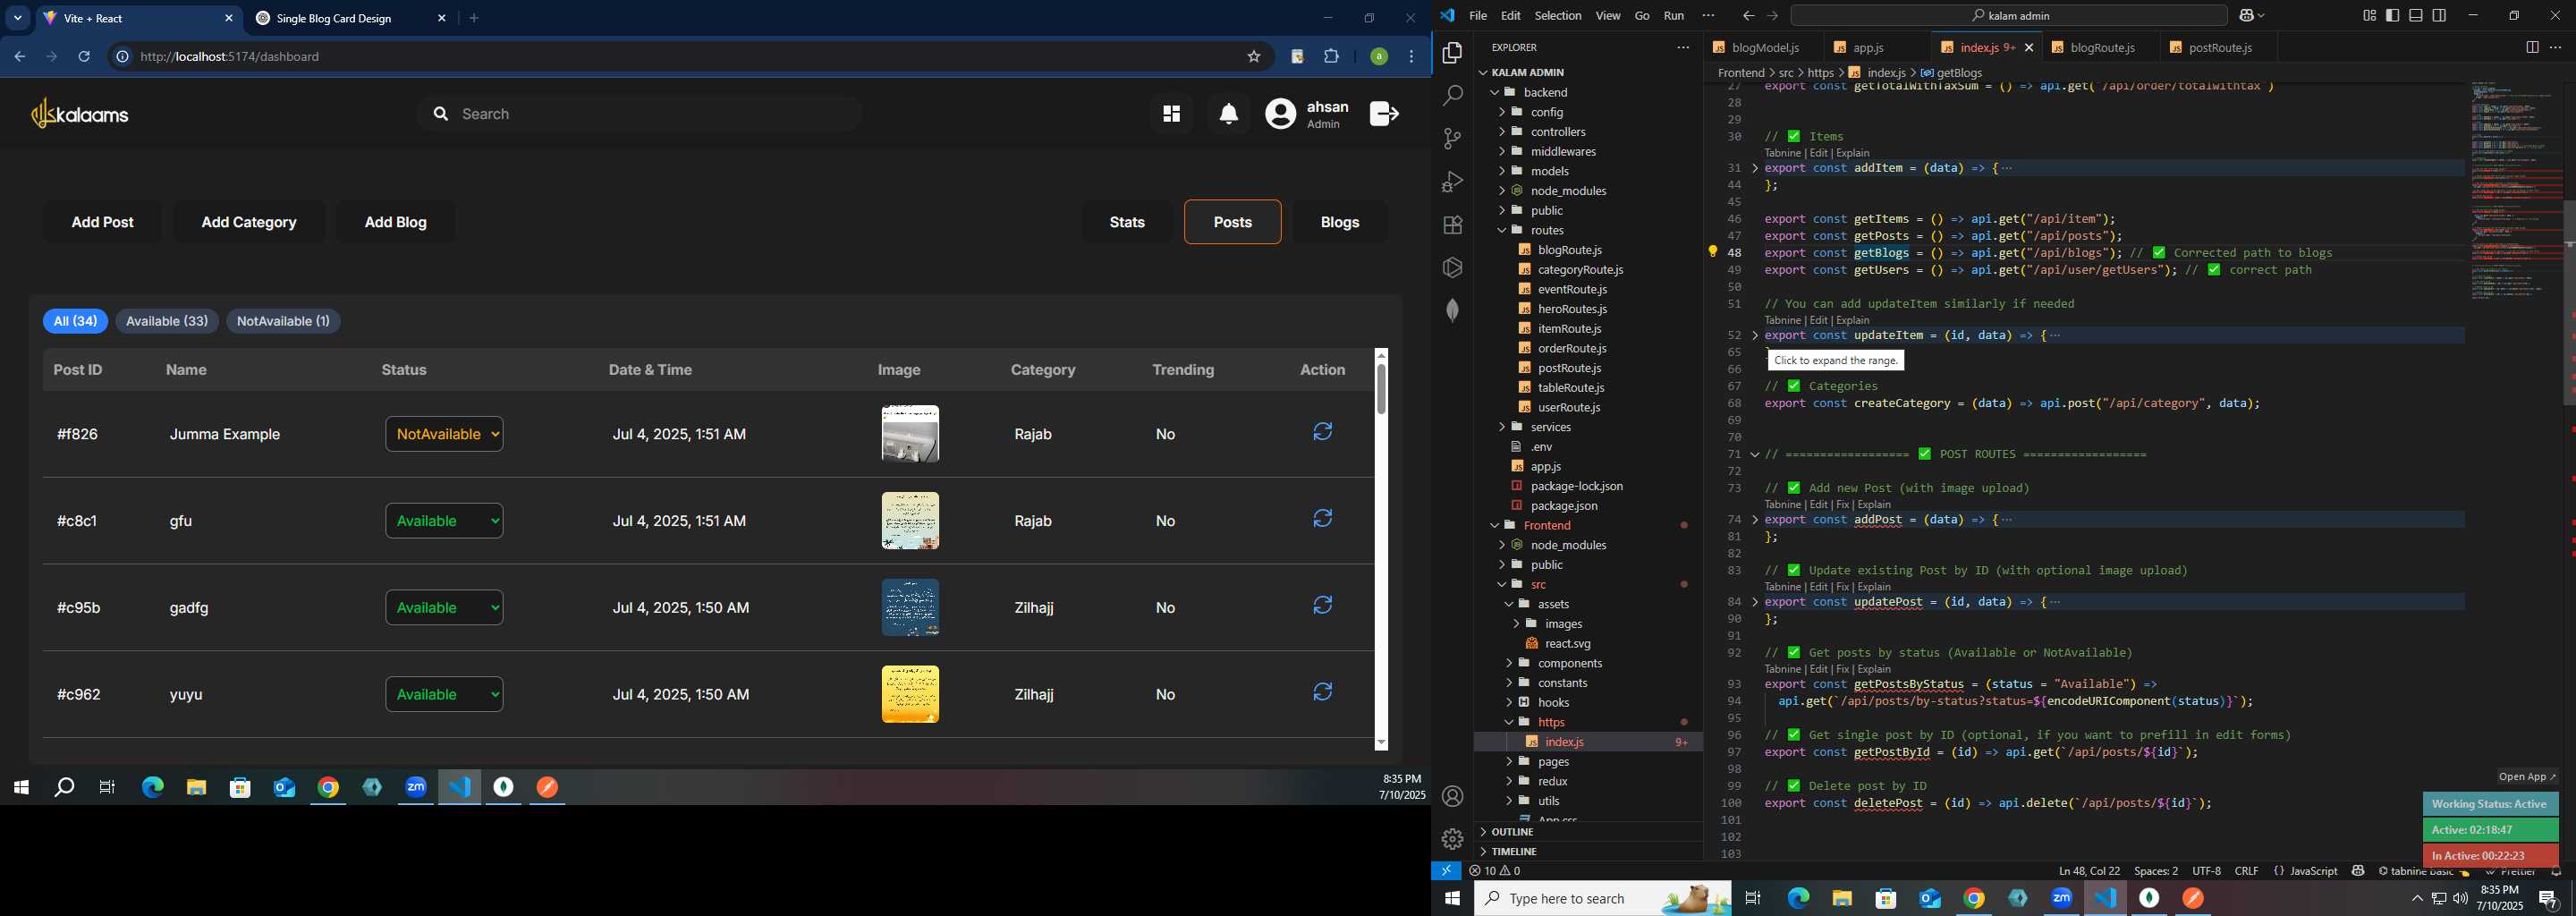Open Extensions view in VS Code
The image size is (2576, 916).
pyautogui.click(x=1452, y=225)
